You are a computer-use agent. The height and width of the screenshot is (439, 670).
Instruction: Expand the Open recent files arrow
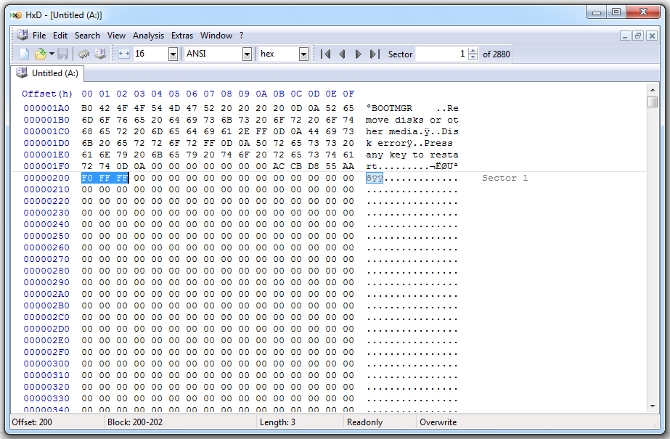(x=52, y=54)
